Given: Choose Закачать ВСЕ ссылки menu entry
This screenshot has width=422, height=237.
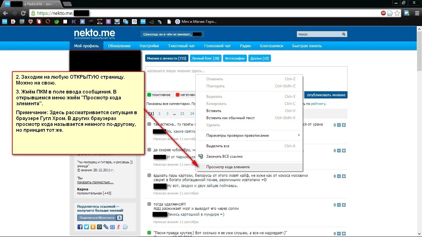Looking at the screenshot, I should 249,156.
